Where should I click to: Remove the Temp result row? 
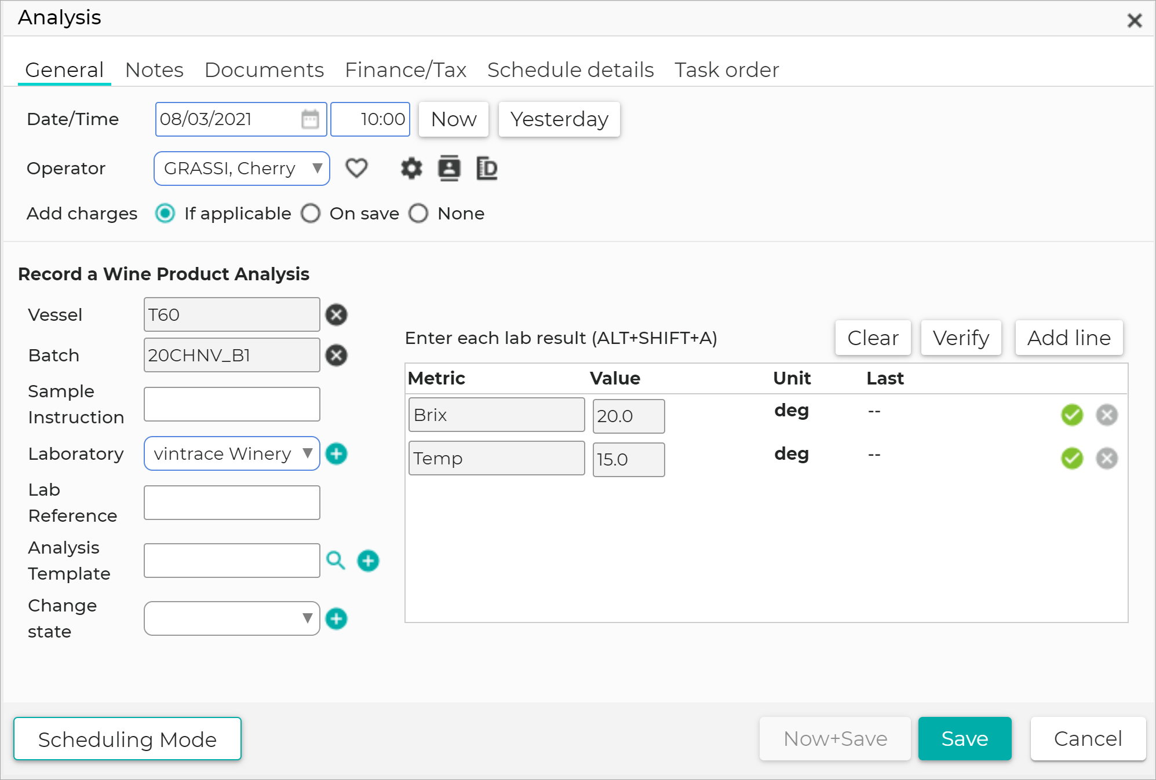[x=1107, y=458]
